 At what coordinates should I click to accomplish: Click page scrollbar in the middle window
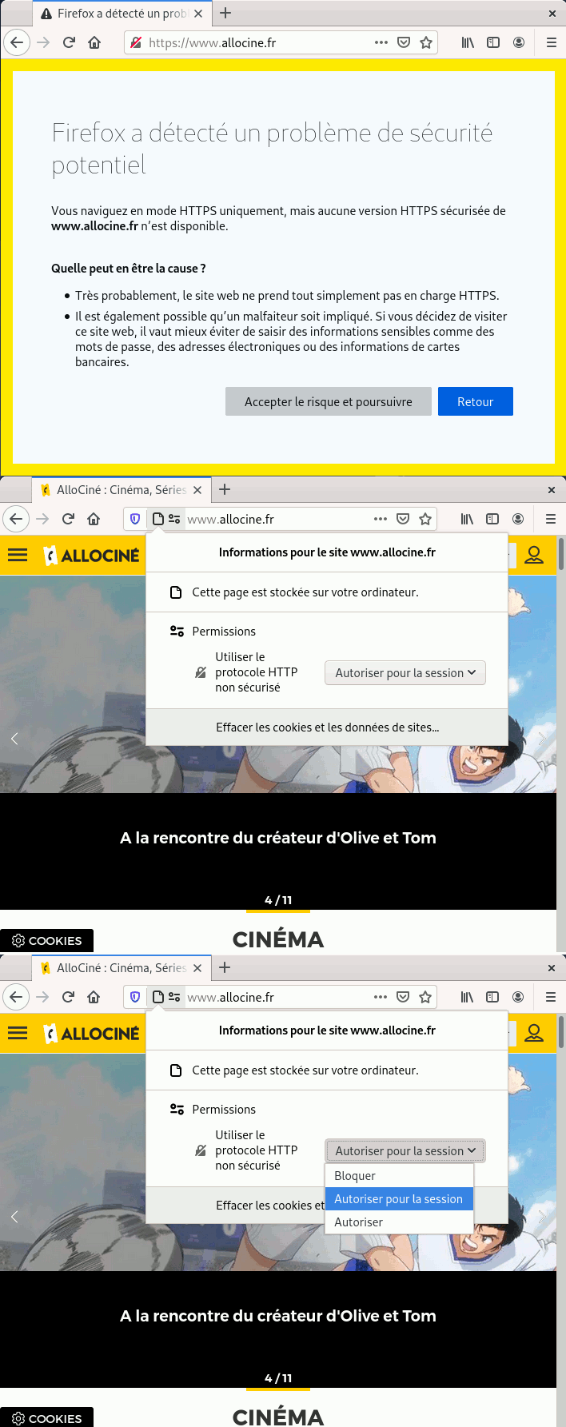click(561, 553)
